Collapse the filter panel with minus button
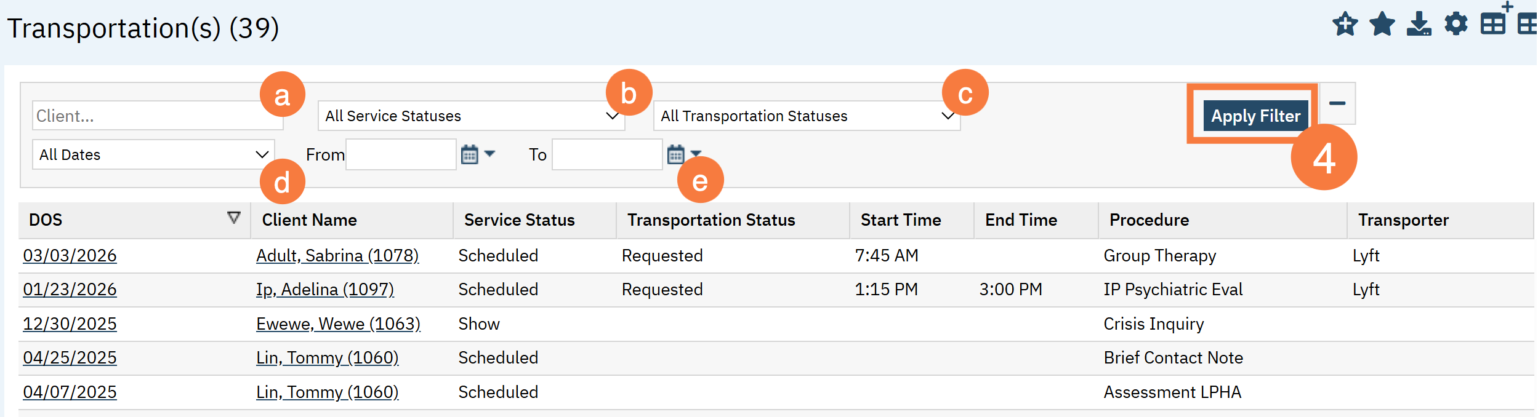Viewport: 1538px width, 417px height. tap(1337, 103)
